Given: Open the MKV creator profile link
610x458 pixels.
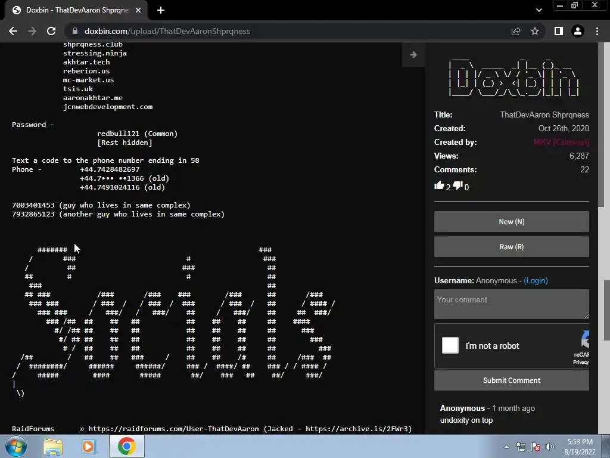Looking at the screenshot, I should pyautogui.click(x=561, y=142).
